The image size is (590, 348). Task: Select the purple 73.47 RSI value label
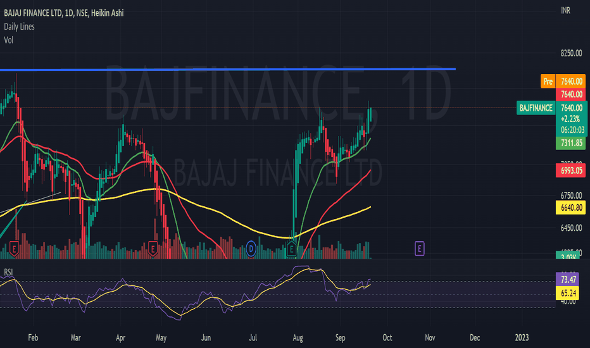tap(568, 280)
